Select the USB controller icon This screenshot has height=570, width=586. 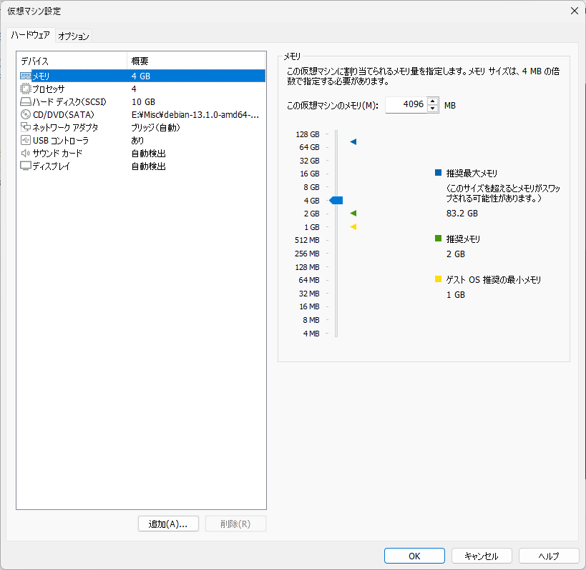click(x=26, y=140)
